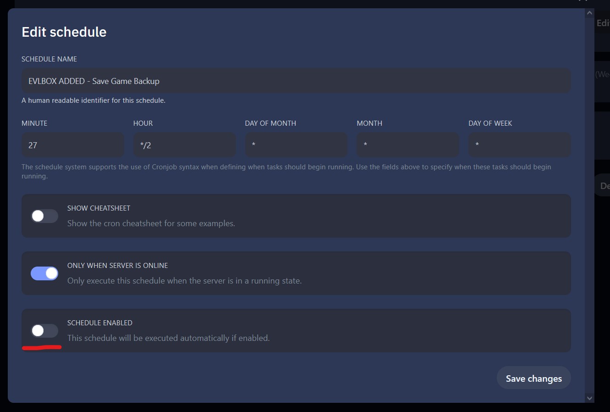This screenshot has width=610, height=412.
Task: Click the SCHEDULE ENABLED label text
Action: [99, 323]
